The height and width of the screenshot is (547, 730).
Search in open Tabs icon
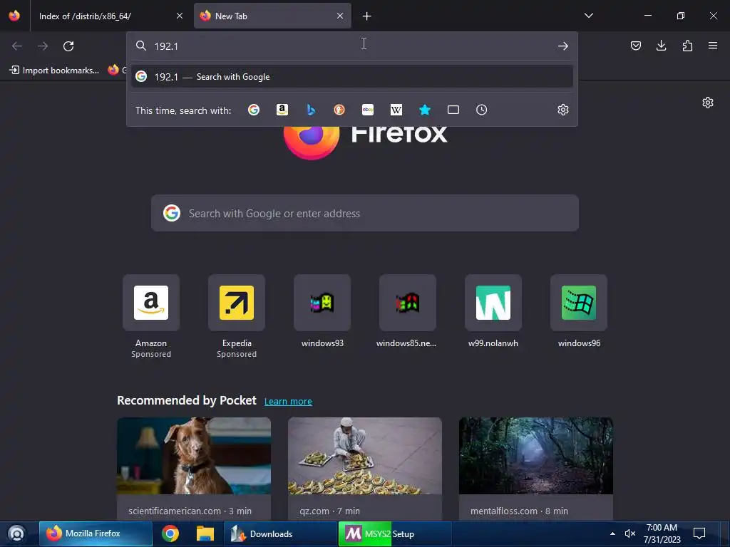pyautogui.click(x=453, y=110)
